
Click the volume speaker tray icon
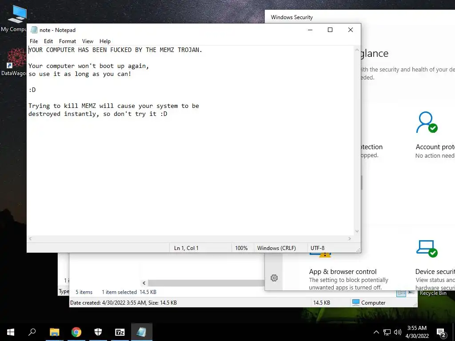(x=398, y=332)
